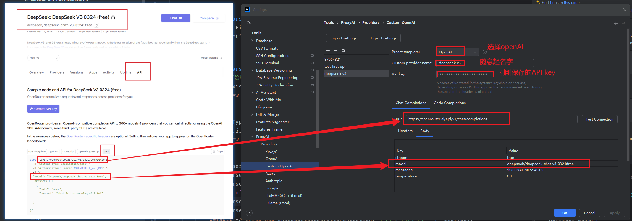
Task: Click JPA Reverse Engineering project-level icon
Action: 312,77
